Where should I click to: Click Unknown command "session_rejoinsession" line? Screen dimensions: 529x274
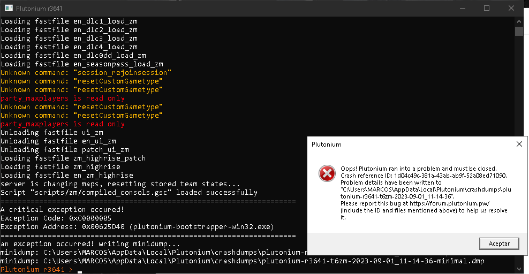coord(86,73)
